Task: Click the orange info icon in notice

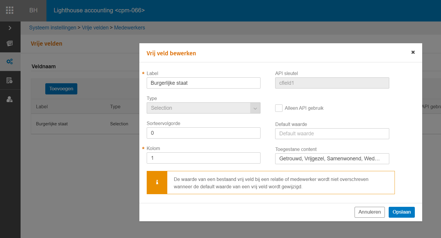Action: click(157, 182)
